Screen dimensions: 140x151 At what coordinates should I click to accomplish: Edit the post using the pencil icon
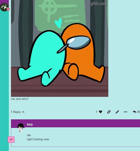pyautogui.click(x=117, y=112)
